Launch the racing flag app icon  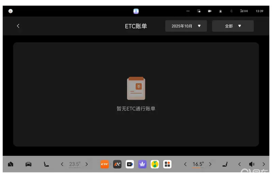[x=117, y=164]
